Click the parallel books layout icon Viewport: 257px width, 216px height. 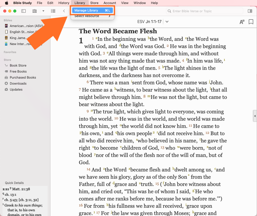(x=35, y=11)
